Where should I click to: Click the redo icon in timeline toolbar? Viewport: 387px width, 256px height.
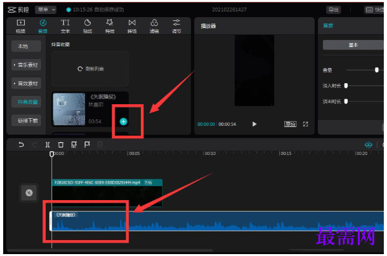tap(34, 145)
